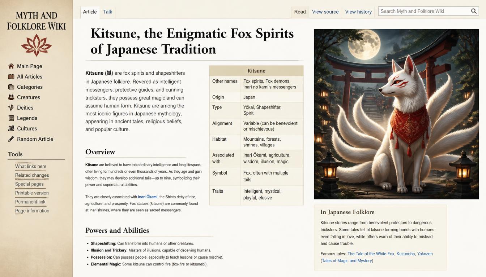486x277 pixels.
Task: Click the white kitsune fox image
Action: pyautogui.click(x=396, y=114)
